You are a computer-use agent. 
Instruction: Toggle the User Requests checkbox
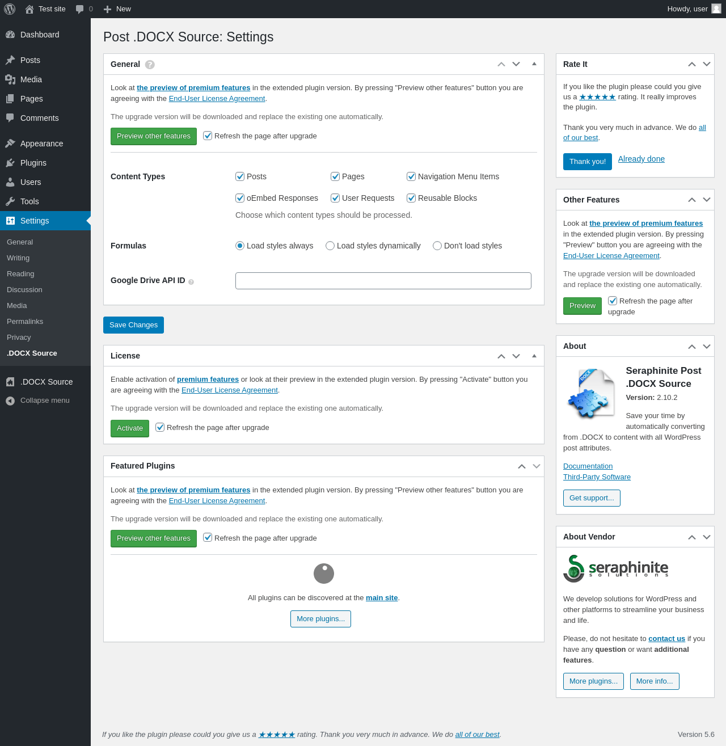click(x=335, y=198)
